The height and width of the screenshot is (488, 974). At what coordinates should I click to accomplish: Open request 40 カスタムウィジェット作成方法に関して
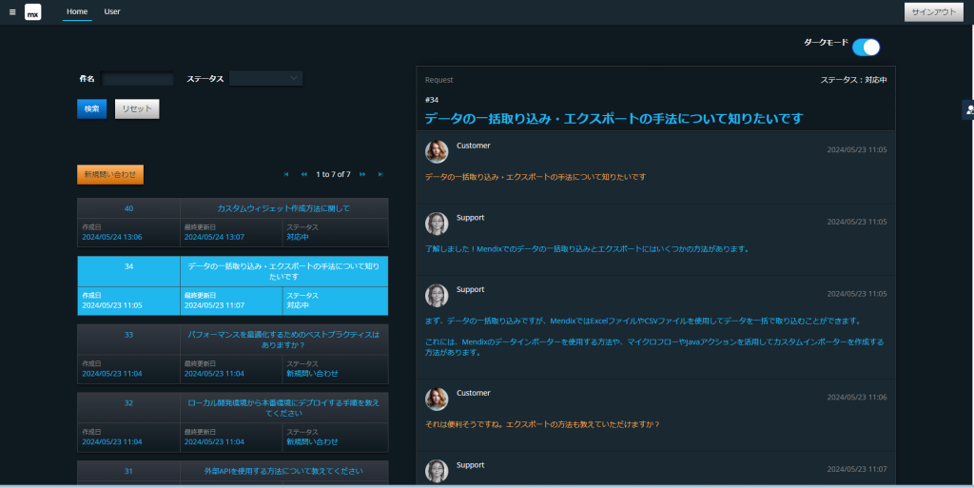coord(283,208)
